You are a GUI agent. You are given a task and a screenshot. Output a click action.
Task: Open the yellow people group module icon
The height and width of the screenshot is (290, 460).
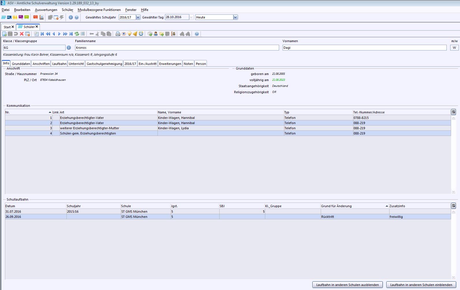15,17
